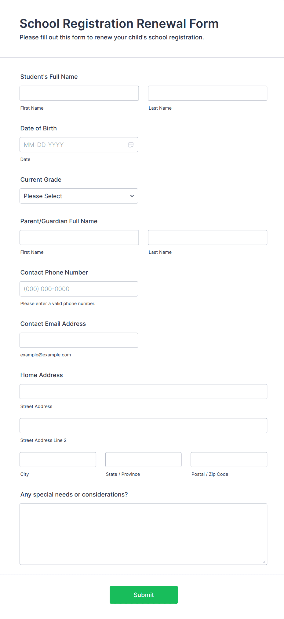
Task: Click the Street Address Line 2 field
Action: coord(143,425)
